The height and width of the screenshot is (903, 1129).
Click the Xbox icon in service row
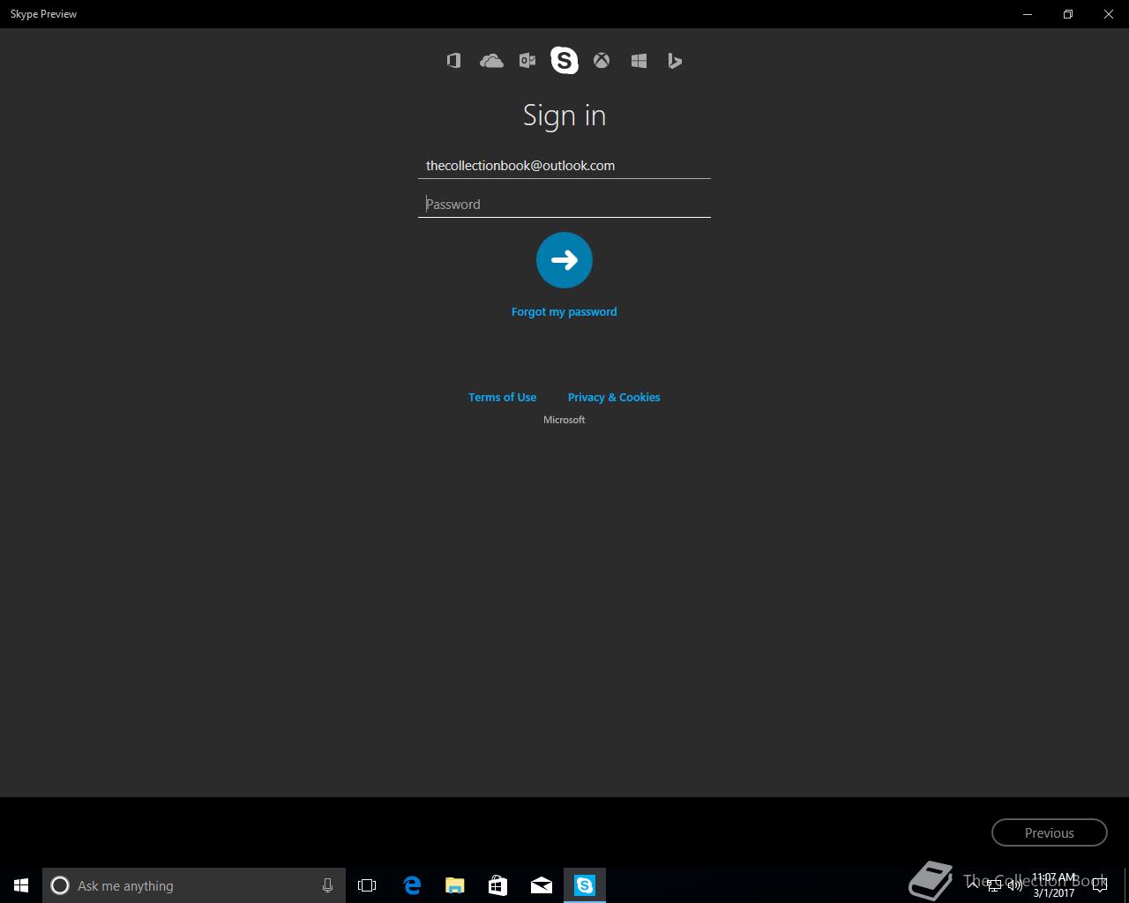pos(602,61)
